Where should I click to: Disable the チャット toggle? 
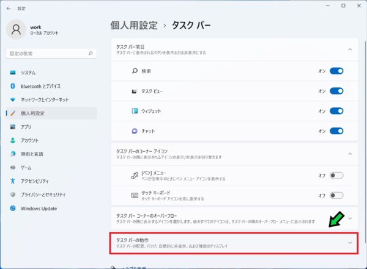(x=336, y=131)
